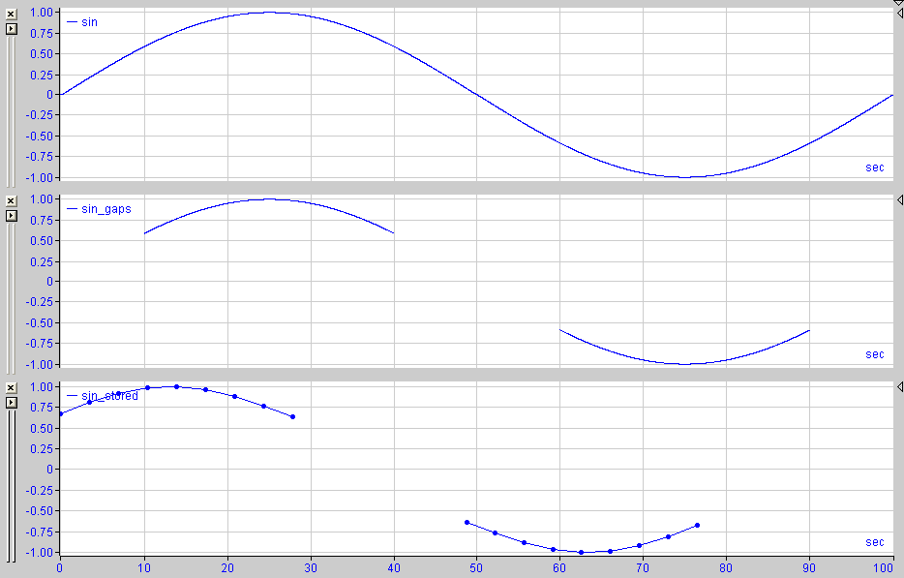
Task: Click the sin_stored data point at the curve minimum
Action: pyautogui.click(x=581, y=552)
